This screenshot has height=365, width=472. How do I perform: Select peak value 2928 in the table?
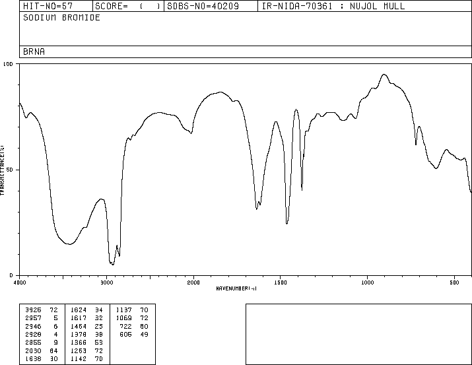point(34,334)
